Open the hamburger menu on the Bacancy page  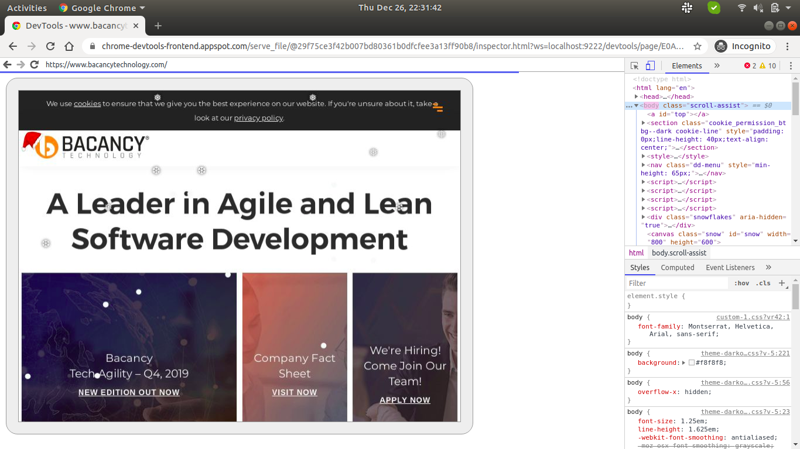pyautogui.click(x=437, y=108)
